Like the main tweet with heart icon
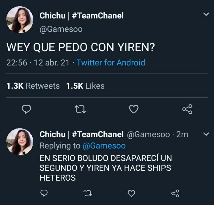The image size is (214, 205). (x=134, y=109)
